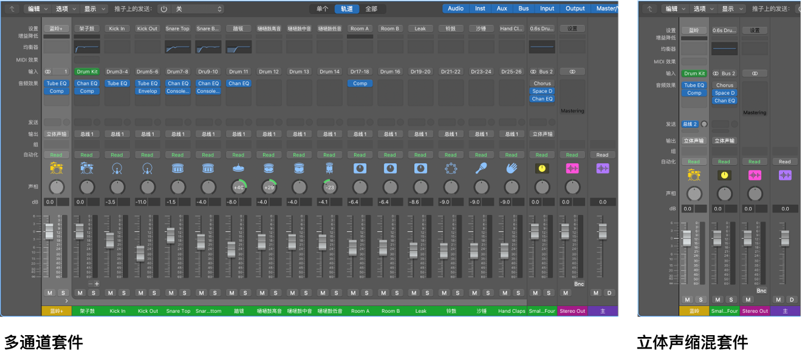The height and width of the screenshot is (354, 802).
Task: Open the 显示 dropdown in left mixer
Action: click(x=94, y=9)
